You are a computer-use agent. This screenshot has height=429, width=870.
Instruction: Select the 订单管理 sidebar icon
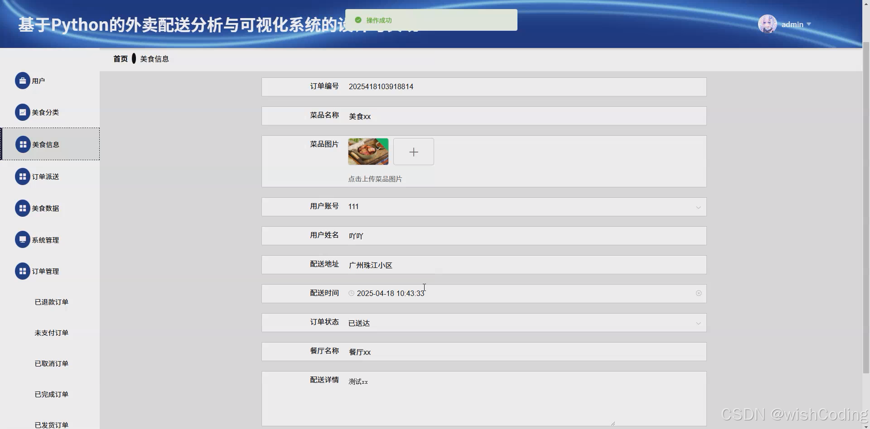pos(23,271)
